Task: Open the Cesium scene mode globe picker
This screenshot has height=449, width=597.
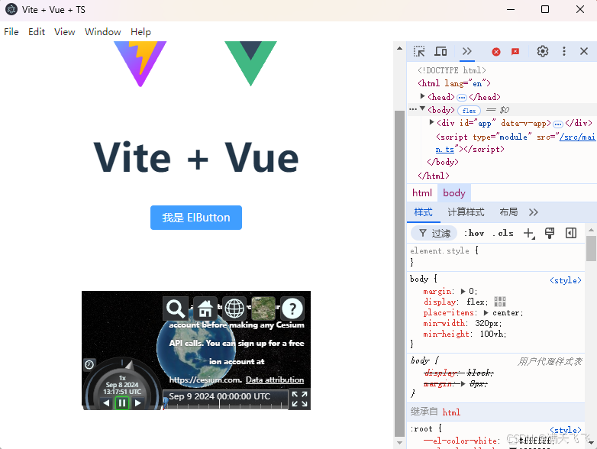Action: (x=234, y=308)
